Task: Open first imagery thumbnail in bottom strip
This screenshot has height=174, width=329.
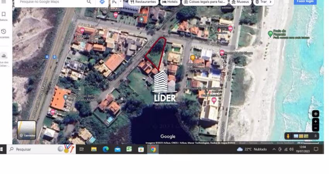Action: tap(296, 136)
